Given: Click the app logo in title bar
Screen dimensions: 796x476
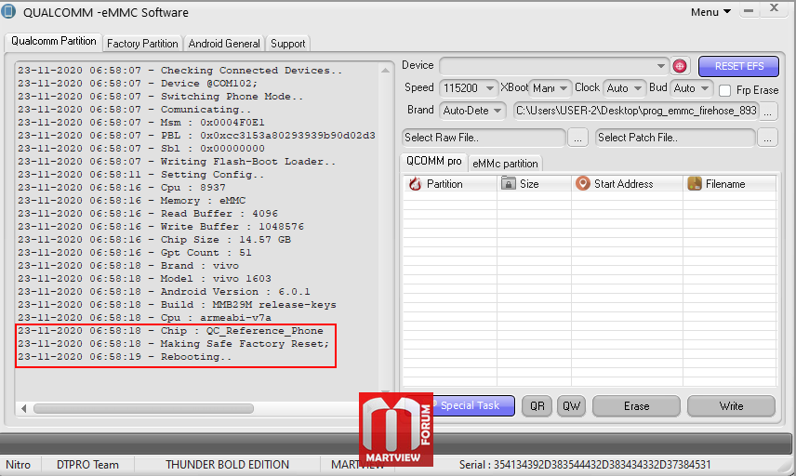Looking at the screenshot, I should pos(8,11).
